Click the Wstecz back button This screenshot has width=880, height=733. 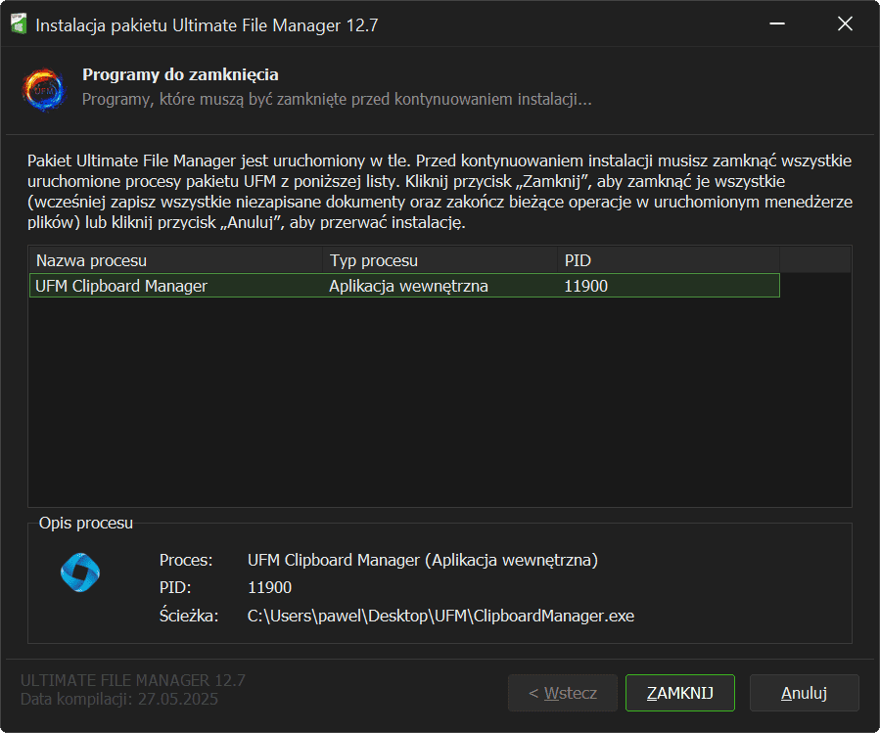(562, 693)
